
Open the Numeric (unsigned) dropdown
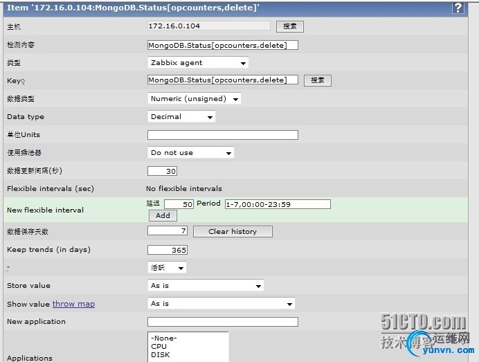click(195, 99)
